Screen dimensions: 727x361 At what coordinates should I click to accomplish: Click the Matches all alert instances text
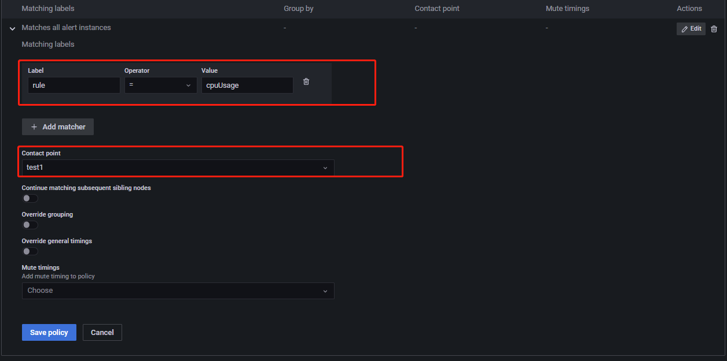pos(66,28)
